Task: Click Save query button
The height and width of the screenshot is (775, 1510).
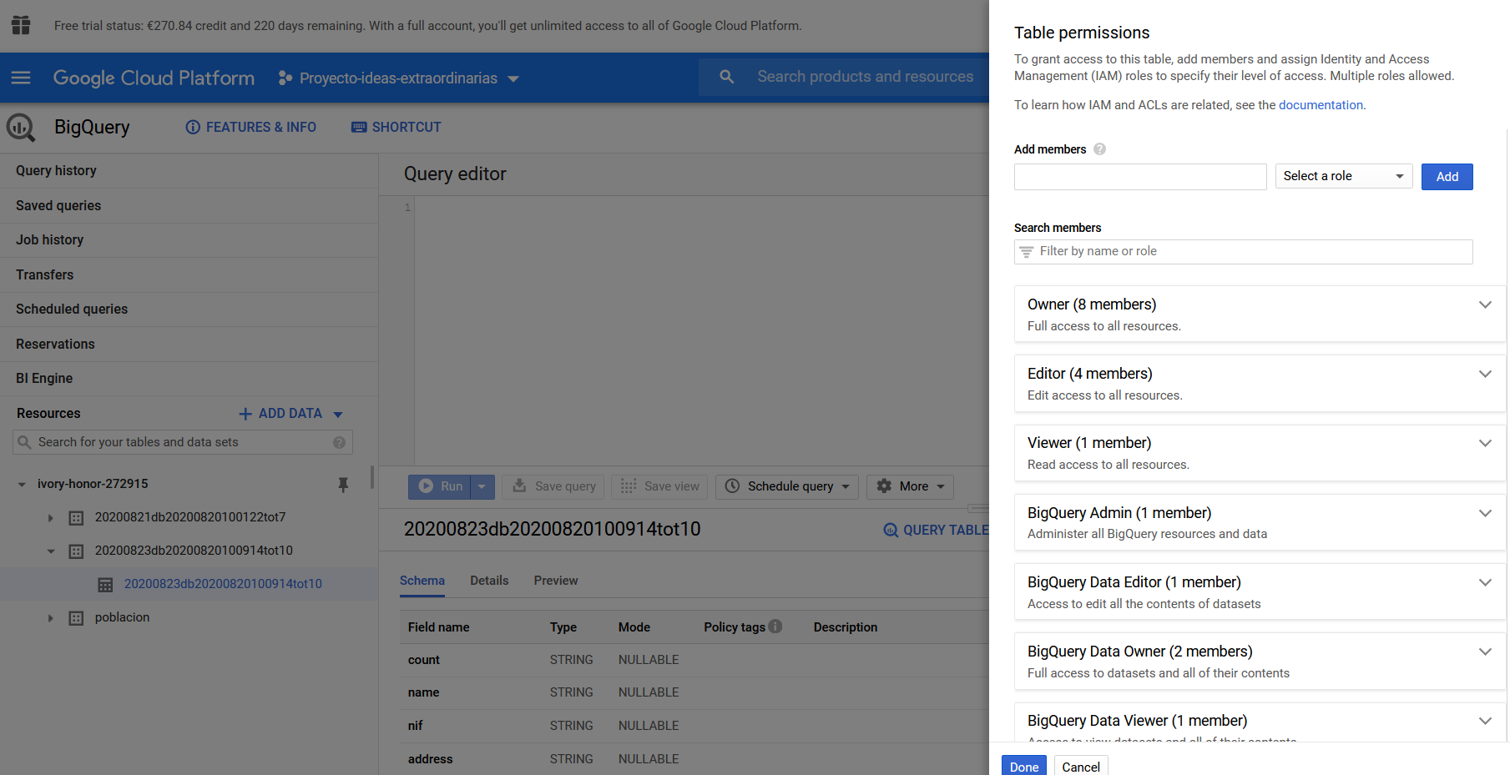Action: click(x=554, y=486)
